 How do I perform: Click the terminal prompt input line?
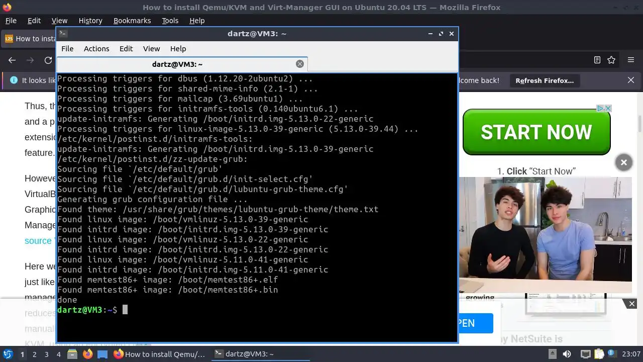pos(257,310)
